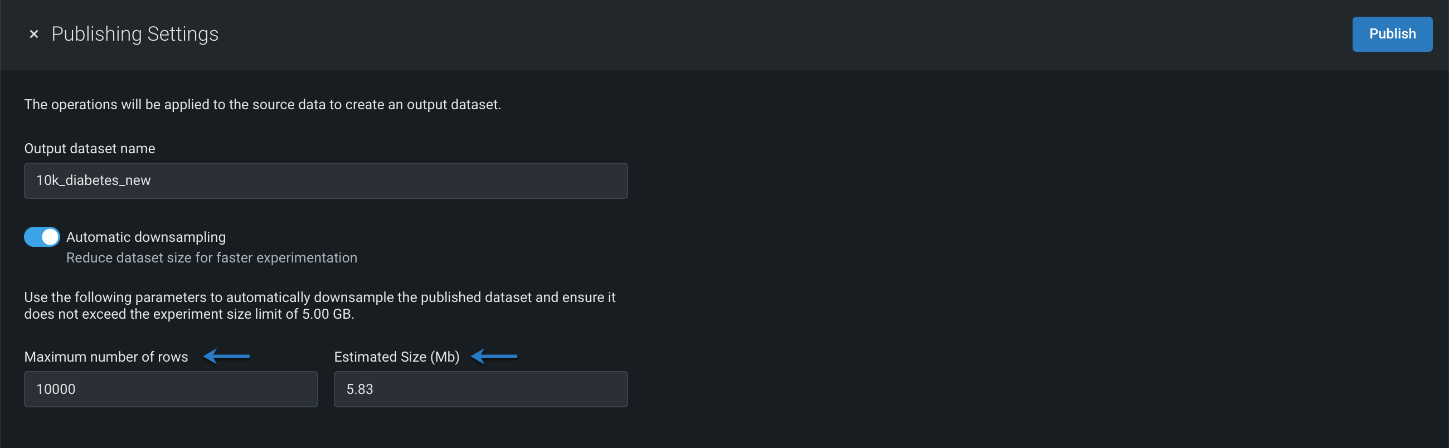Click the 'operations will be applied' description
The width and height of the screenshot is (1449, 448).
[x=262, y=105]
